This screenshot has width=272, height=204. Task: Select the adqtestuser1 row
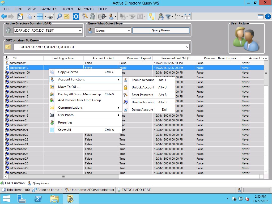tap(134, 63)
